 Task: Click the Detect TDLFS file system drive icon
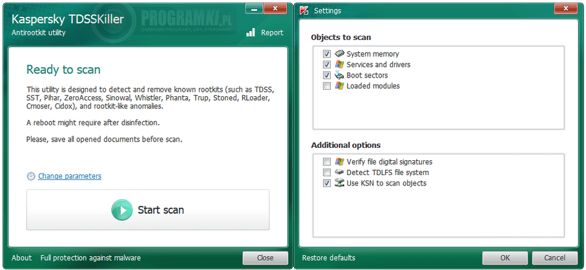(x=339, y=172)
